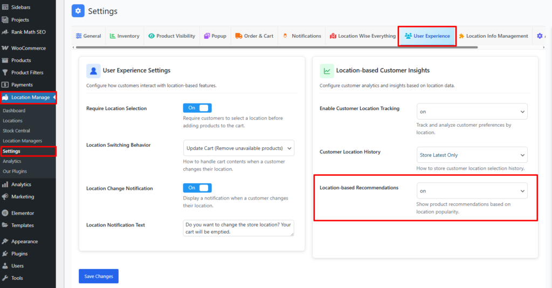Click the Plugins plug icon
The image size is (552, 288).
pos(5,253)
